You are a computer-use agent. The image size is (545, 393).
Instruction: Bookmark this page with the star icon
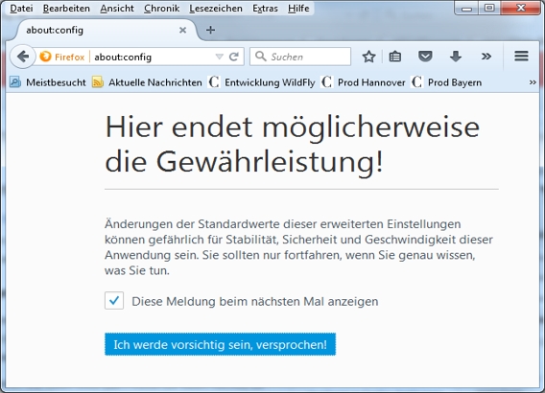coord(368,57)
